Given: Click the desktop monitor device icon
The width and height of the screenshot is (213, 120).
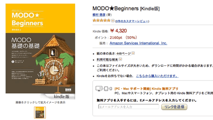Looking at the screenshot, I should pos(99,89).
